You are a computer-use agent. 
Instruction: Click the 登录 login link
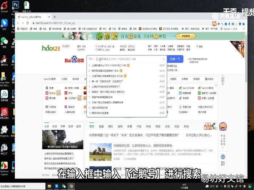pyautogui.click(x=200, y=46)
